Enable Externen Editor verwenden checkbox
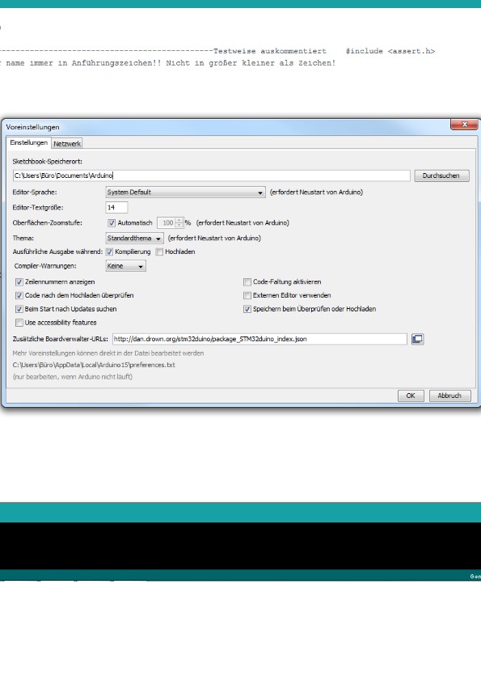Screen dimensions: 481x681 coord(247,295)
